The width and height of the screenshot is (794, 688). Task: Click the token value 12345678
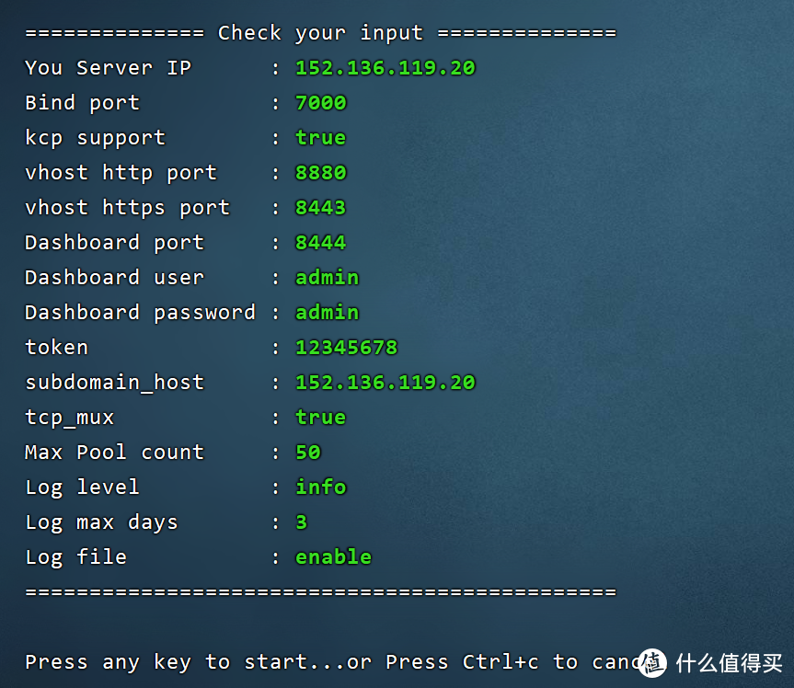coord(346,348)
